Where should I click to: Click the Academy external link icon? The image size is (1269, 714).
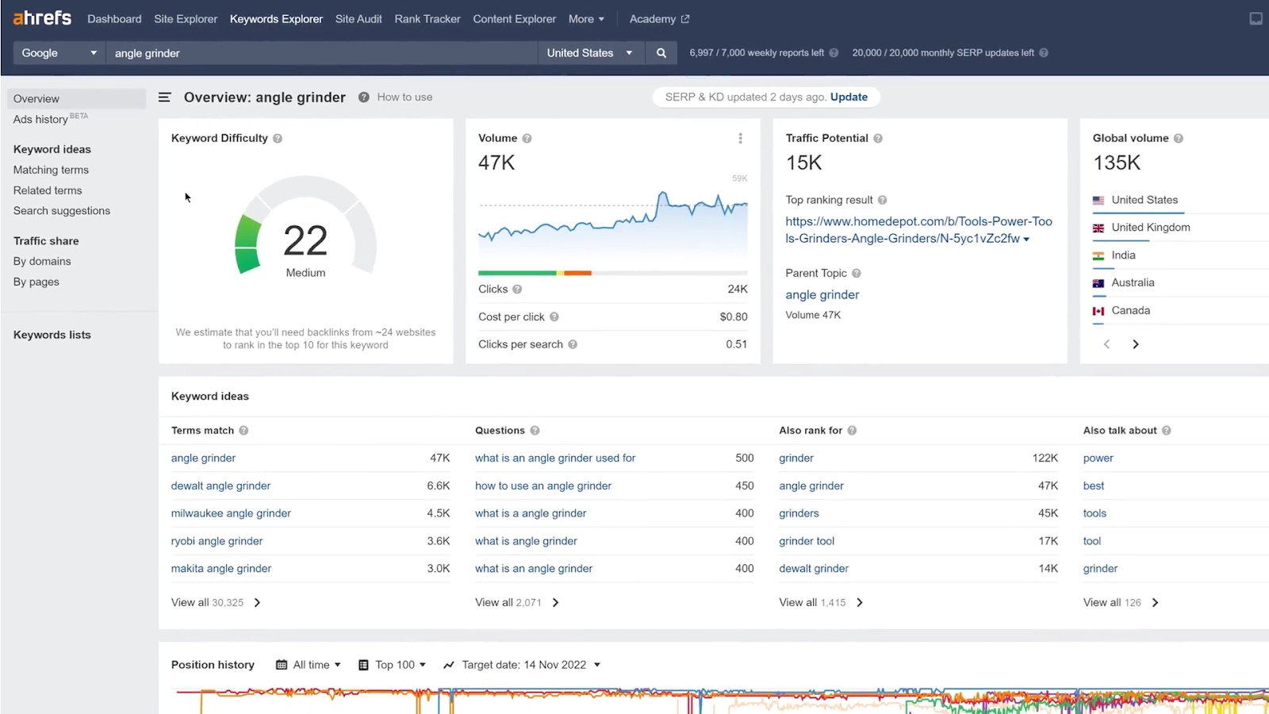685,19
